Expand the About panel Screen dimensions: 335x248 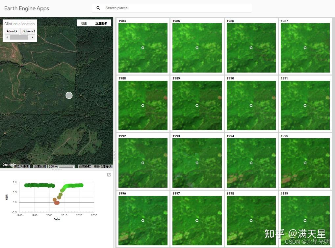pos(12,31)
